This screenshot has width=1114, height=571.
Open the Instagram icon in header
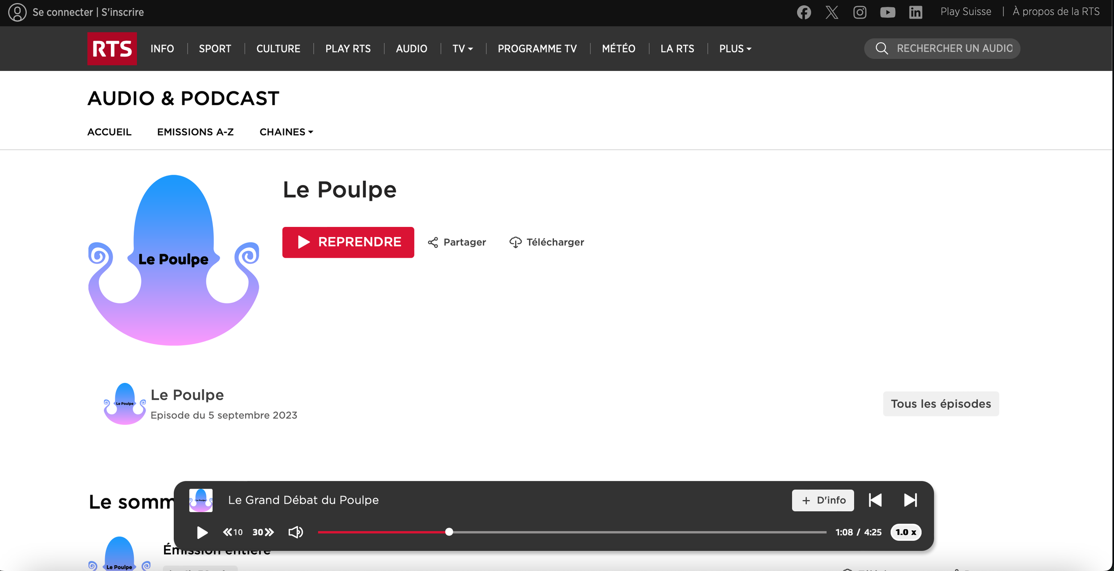point(860,12)
